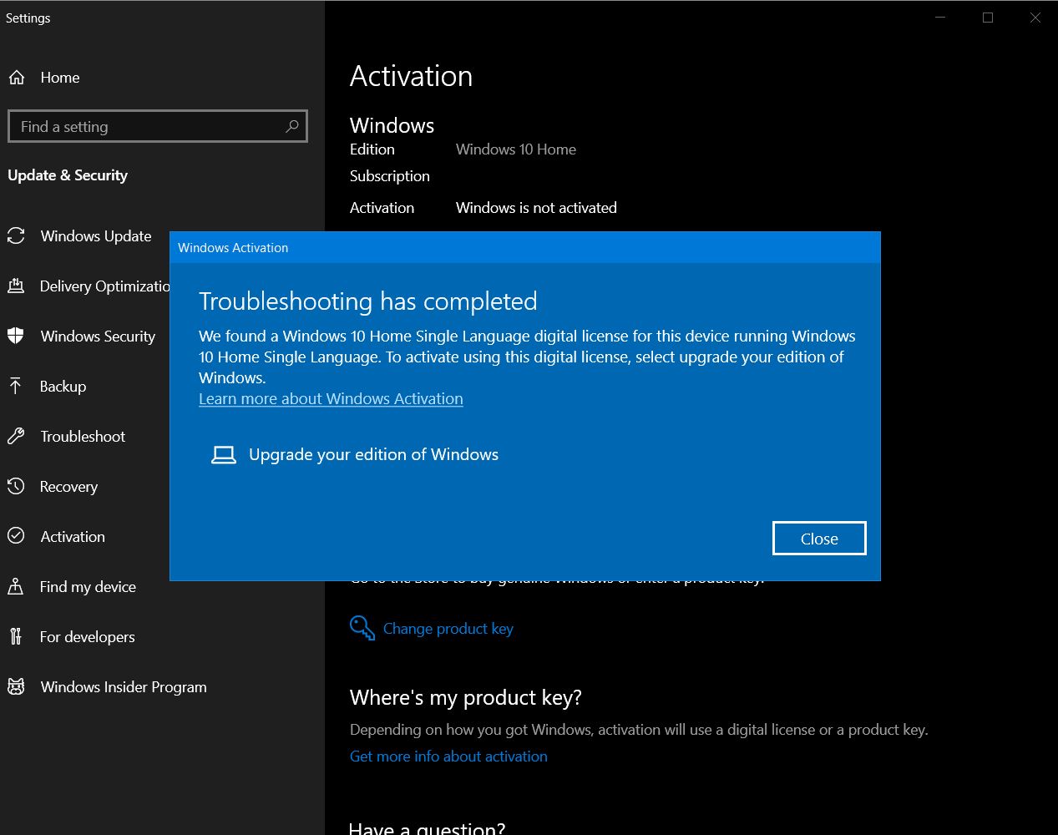Click the Windows Activation dialog title bar
The height and width of the screenshot is (835, 1058).
524,248
